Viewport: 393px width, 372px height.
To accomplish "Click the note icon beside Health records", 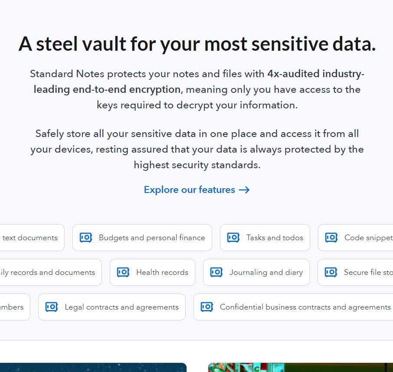I will [x=123, y=272].
